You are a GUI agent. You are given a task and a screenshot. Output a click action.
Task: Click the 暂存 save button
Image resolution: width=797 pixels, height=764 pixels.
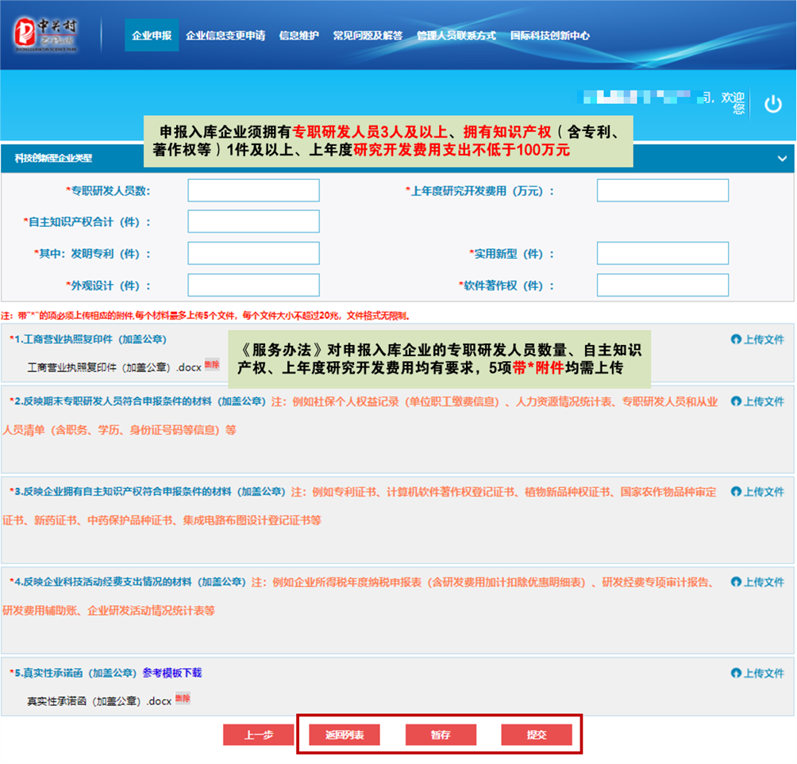[x=441, y=735]
